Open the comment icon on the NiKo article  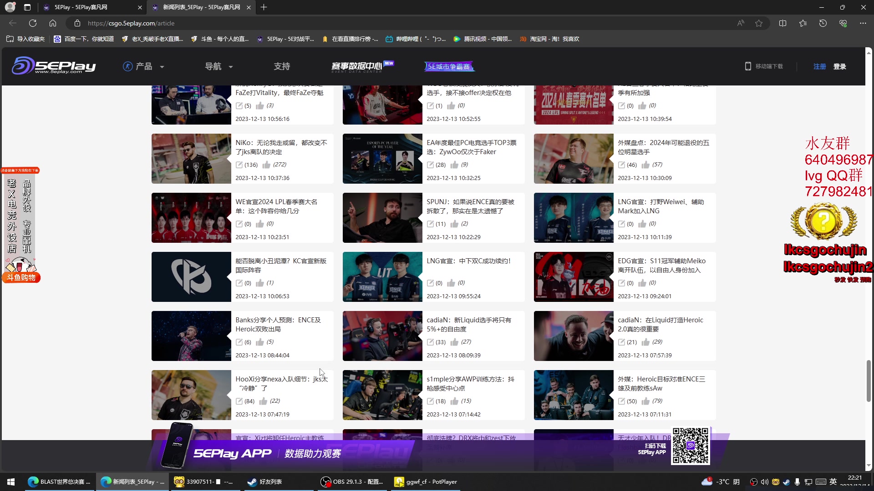tap(240, 165)
